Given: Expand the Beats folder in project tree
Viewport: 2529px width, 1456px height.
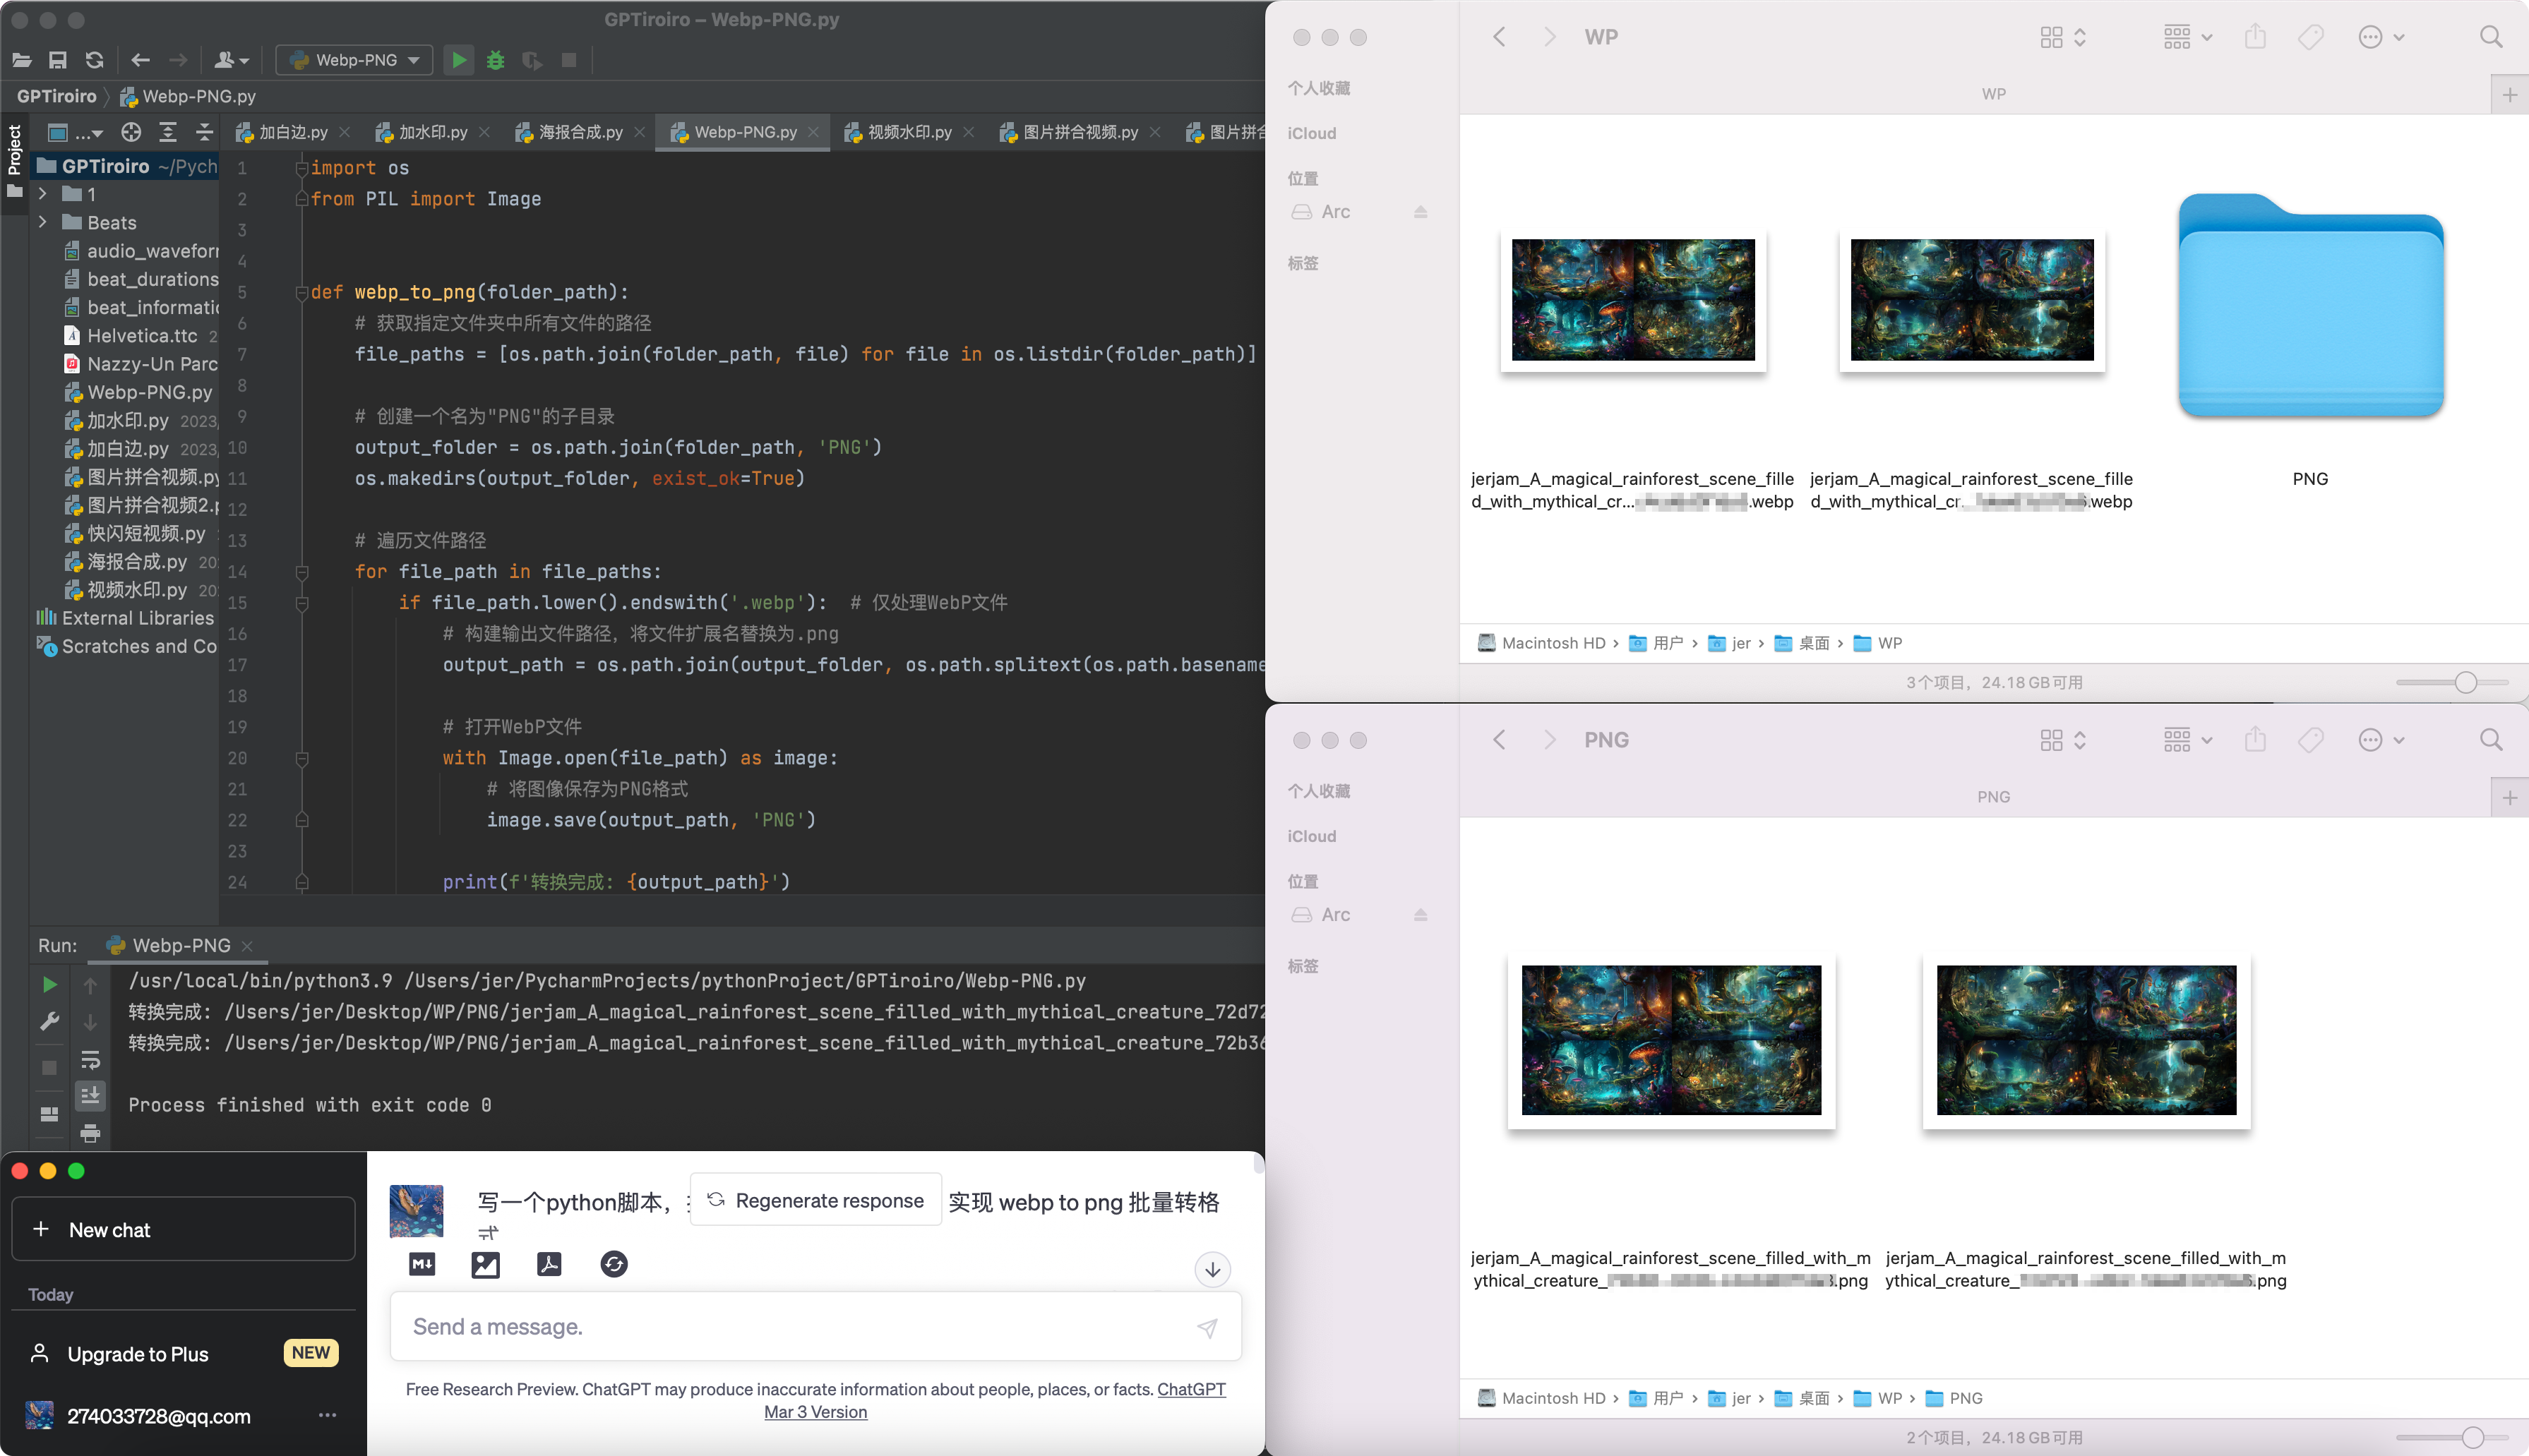Looking at the screenshot, I should (43, 222).
